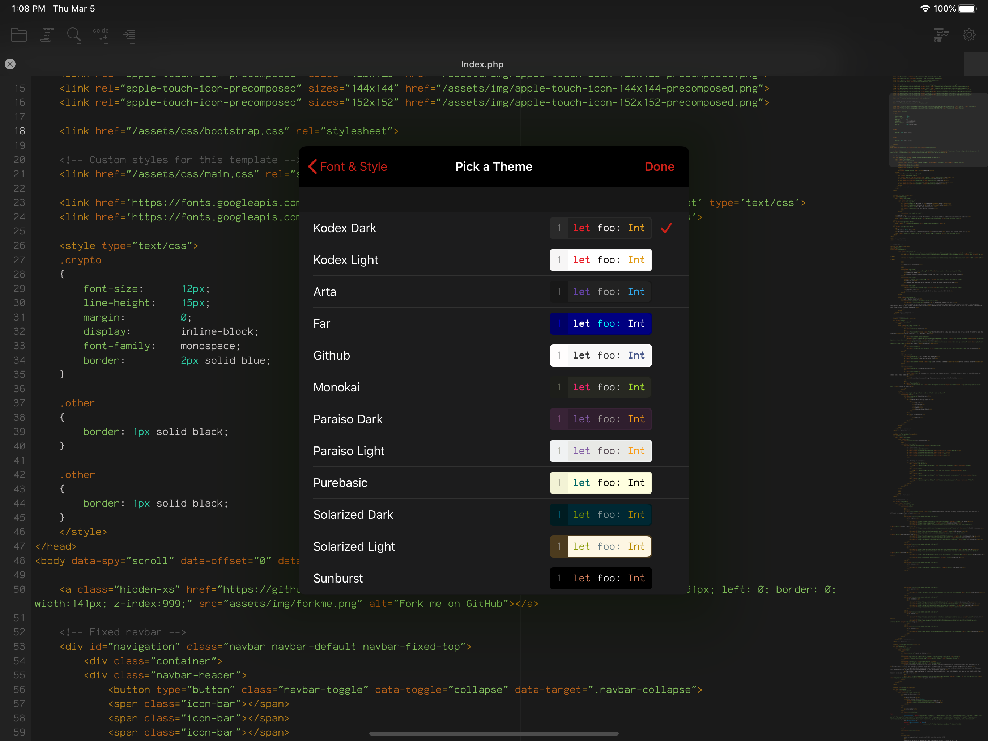Click the Purebasic theme preview swatch
Viewport: 988px width, 741px height.
coord(600,483)
